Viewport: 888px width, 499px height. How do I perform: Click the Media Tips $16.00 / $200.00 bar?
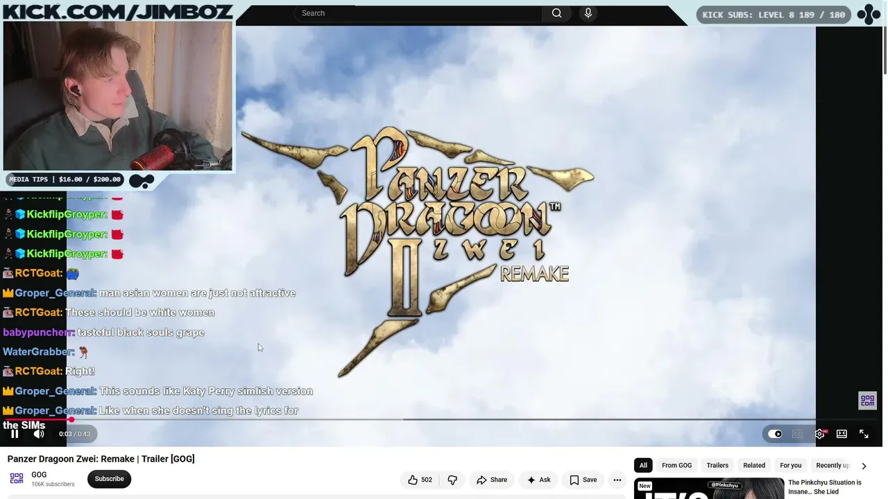(65, 180)
